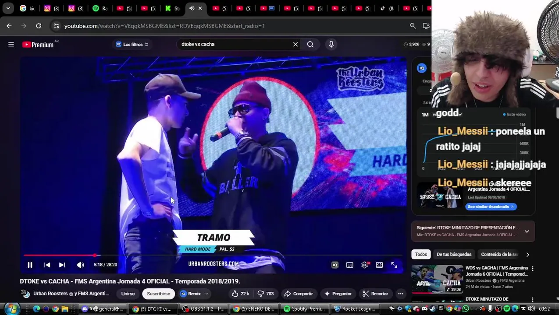
Task: Like the video with 22 k
Action: tap(240, 294)
